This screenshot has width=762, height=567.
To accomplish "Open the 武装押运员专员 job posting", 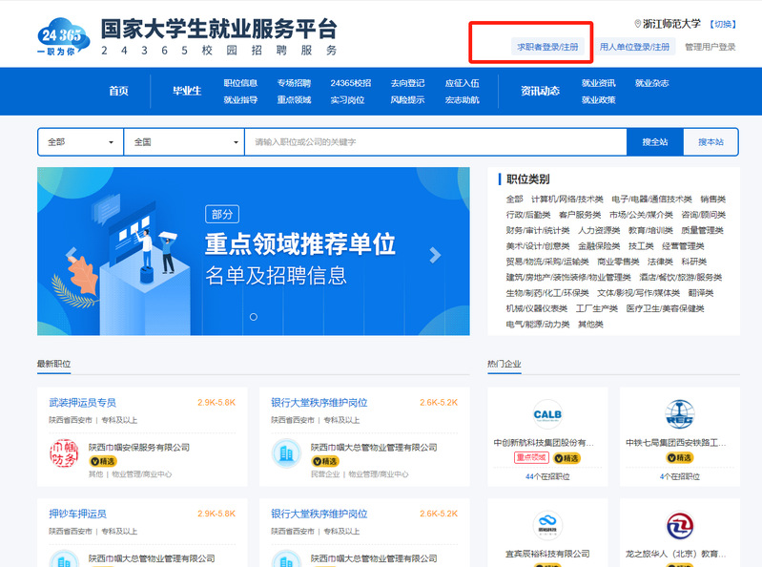I will coord(83,403).
